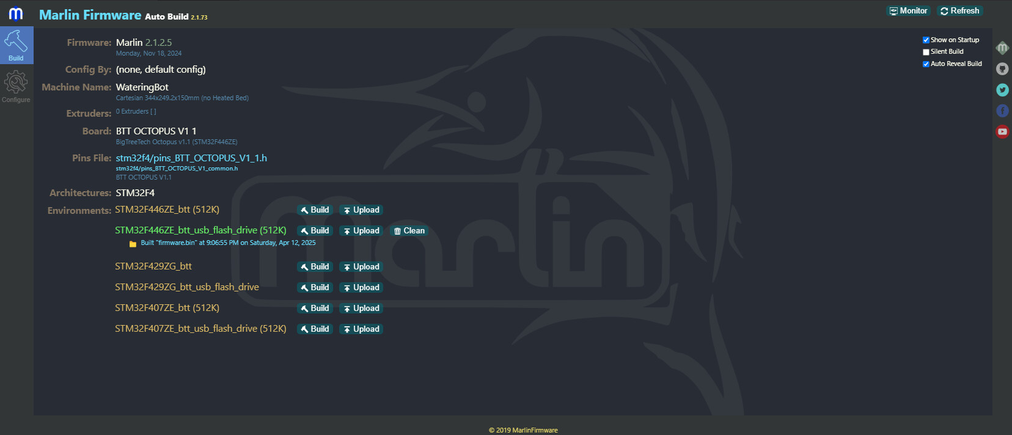Upload STM32F446ZE_btt_usb_flash_drive environment

[x=361, y=231]
